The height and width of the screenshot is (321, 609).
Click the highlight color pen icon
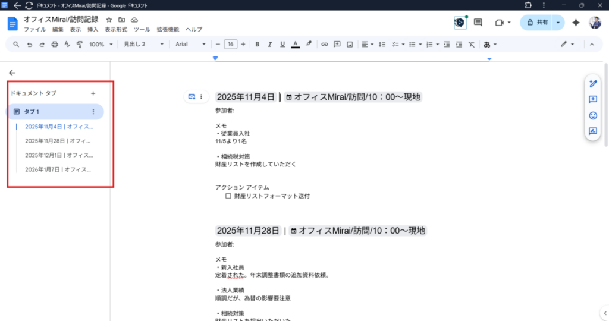coord(309,44)
